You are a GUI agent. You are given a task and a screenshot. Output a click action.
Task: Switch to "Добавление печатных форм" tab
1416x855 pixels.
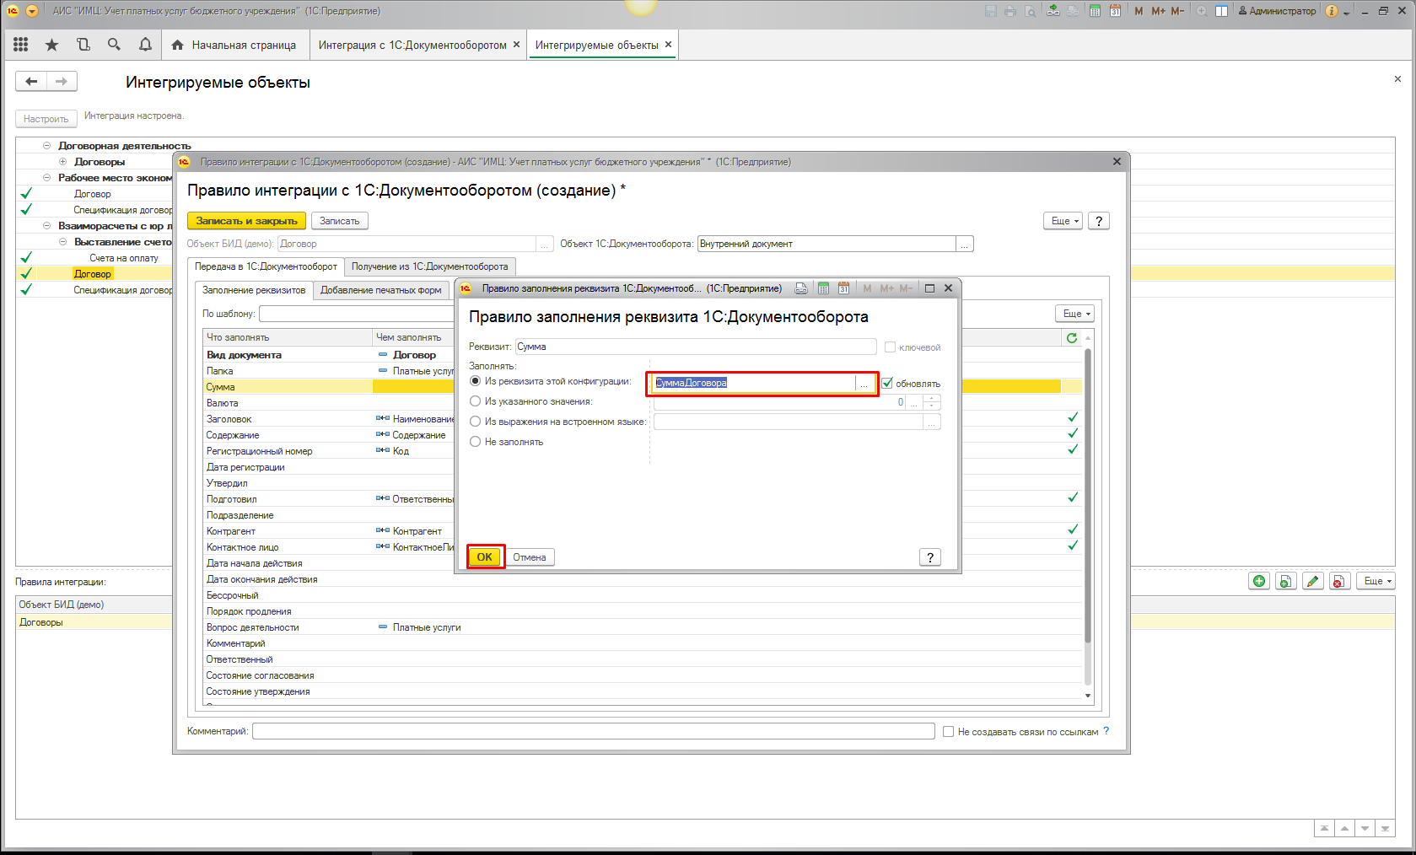(380, 290)
